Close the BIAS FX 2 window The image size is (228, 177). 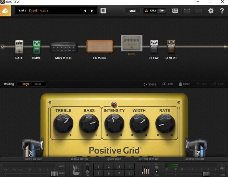(x=222, y=1)
